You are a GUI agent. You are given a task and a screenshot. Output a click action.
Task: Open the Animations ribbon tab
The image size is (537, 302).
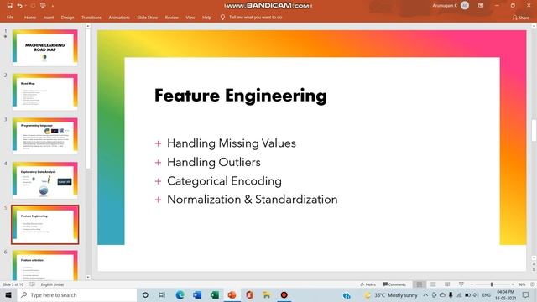point(119,18)
